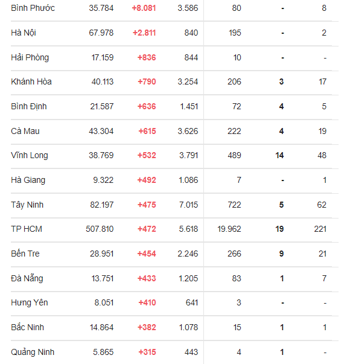The height and width of the screenshot is (364, 344).
Task: Click the Quảng Ninh province name
Action: click(x=33, y=352)
